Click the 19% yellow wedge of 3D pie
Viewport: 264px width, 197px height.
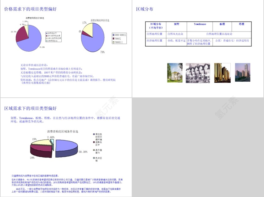(x=41, y=142)
